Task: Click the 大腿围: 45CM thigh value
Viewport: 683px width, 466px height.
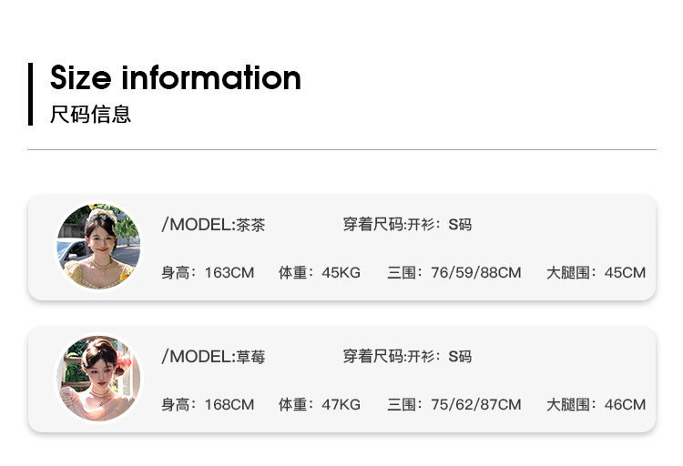Action: 596,273
